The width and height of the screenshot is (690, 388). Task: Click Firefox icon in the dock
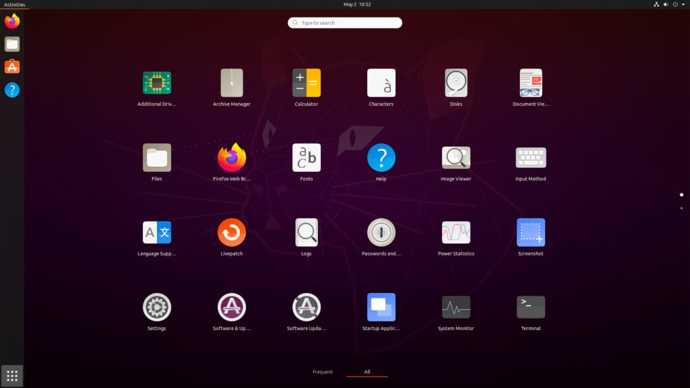click(12, 21)
